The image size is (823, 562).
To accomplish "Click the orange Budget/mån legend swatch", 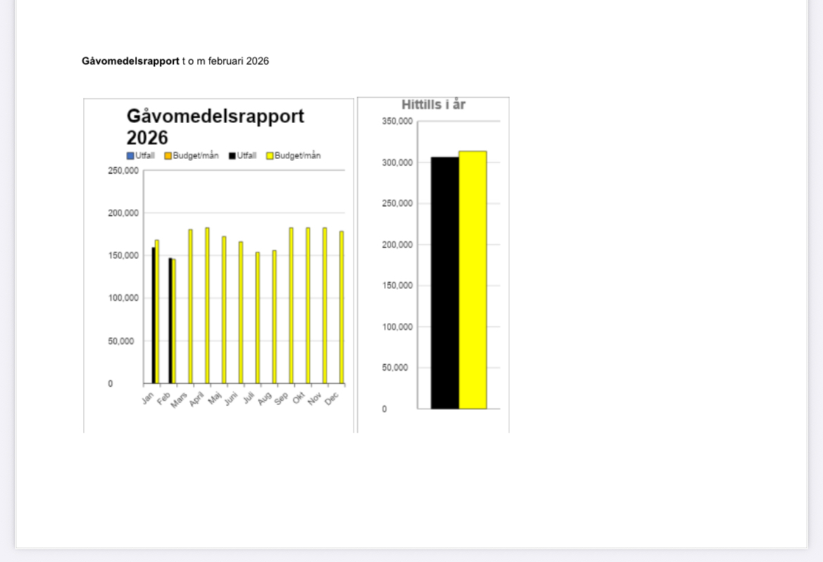I will pos(168,156).
